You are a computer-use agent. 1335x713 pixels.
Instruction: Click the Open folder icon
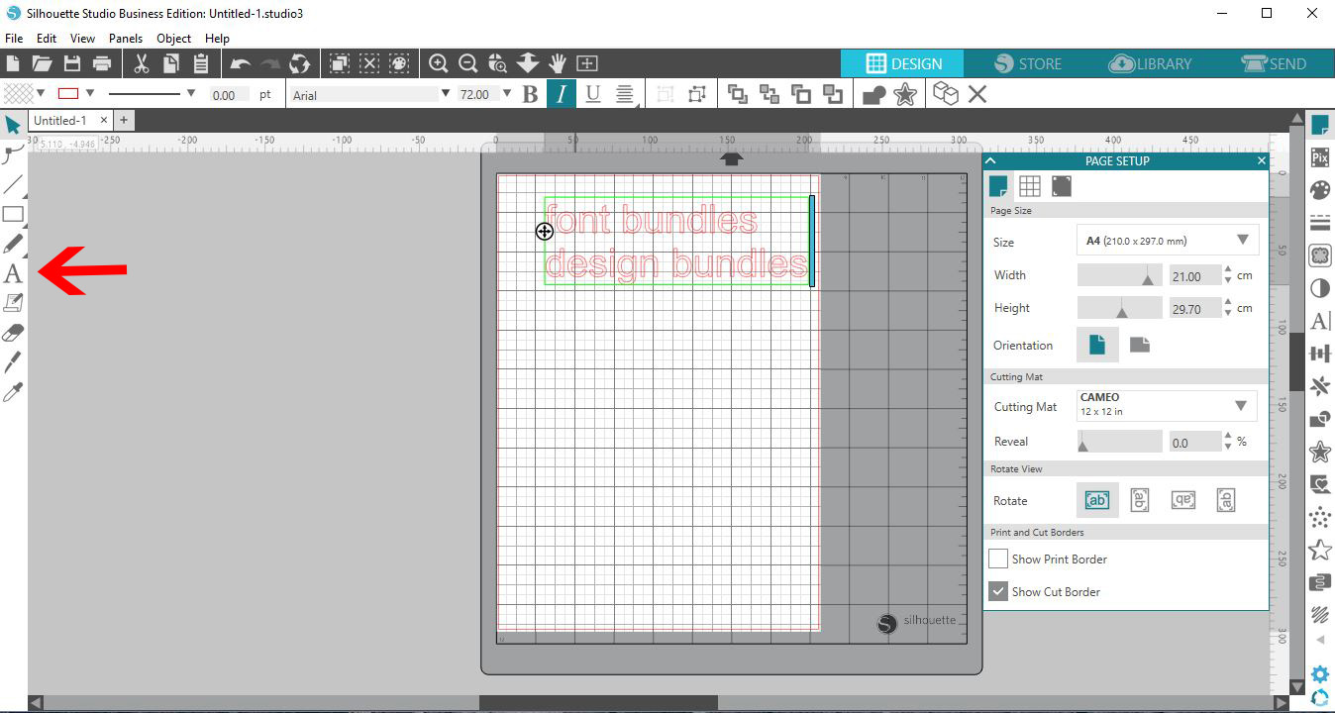tap(42, 63)
